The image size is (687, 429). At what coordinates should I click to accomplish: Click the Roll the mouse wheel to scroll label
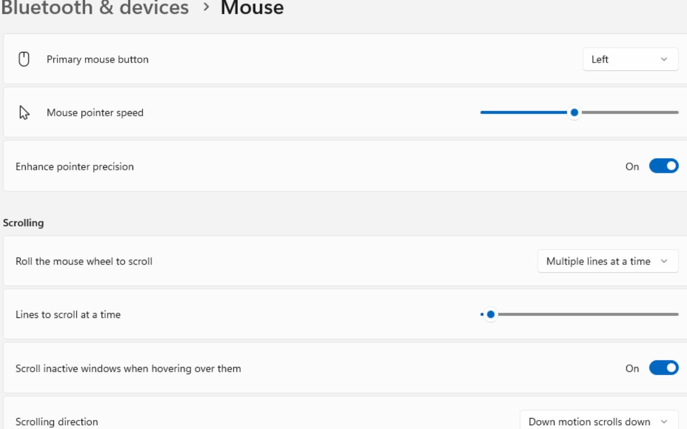(x=84, y=262)
